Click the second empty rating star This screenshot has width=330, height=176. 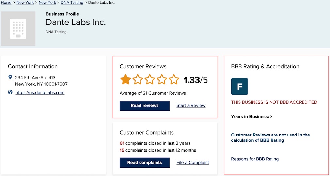coord(138,79)
